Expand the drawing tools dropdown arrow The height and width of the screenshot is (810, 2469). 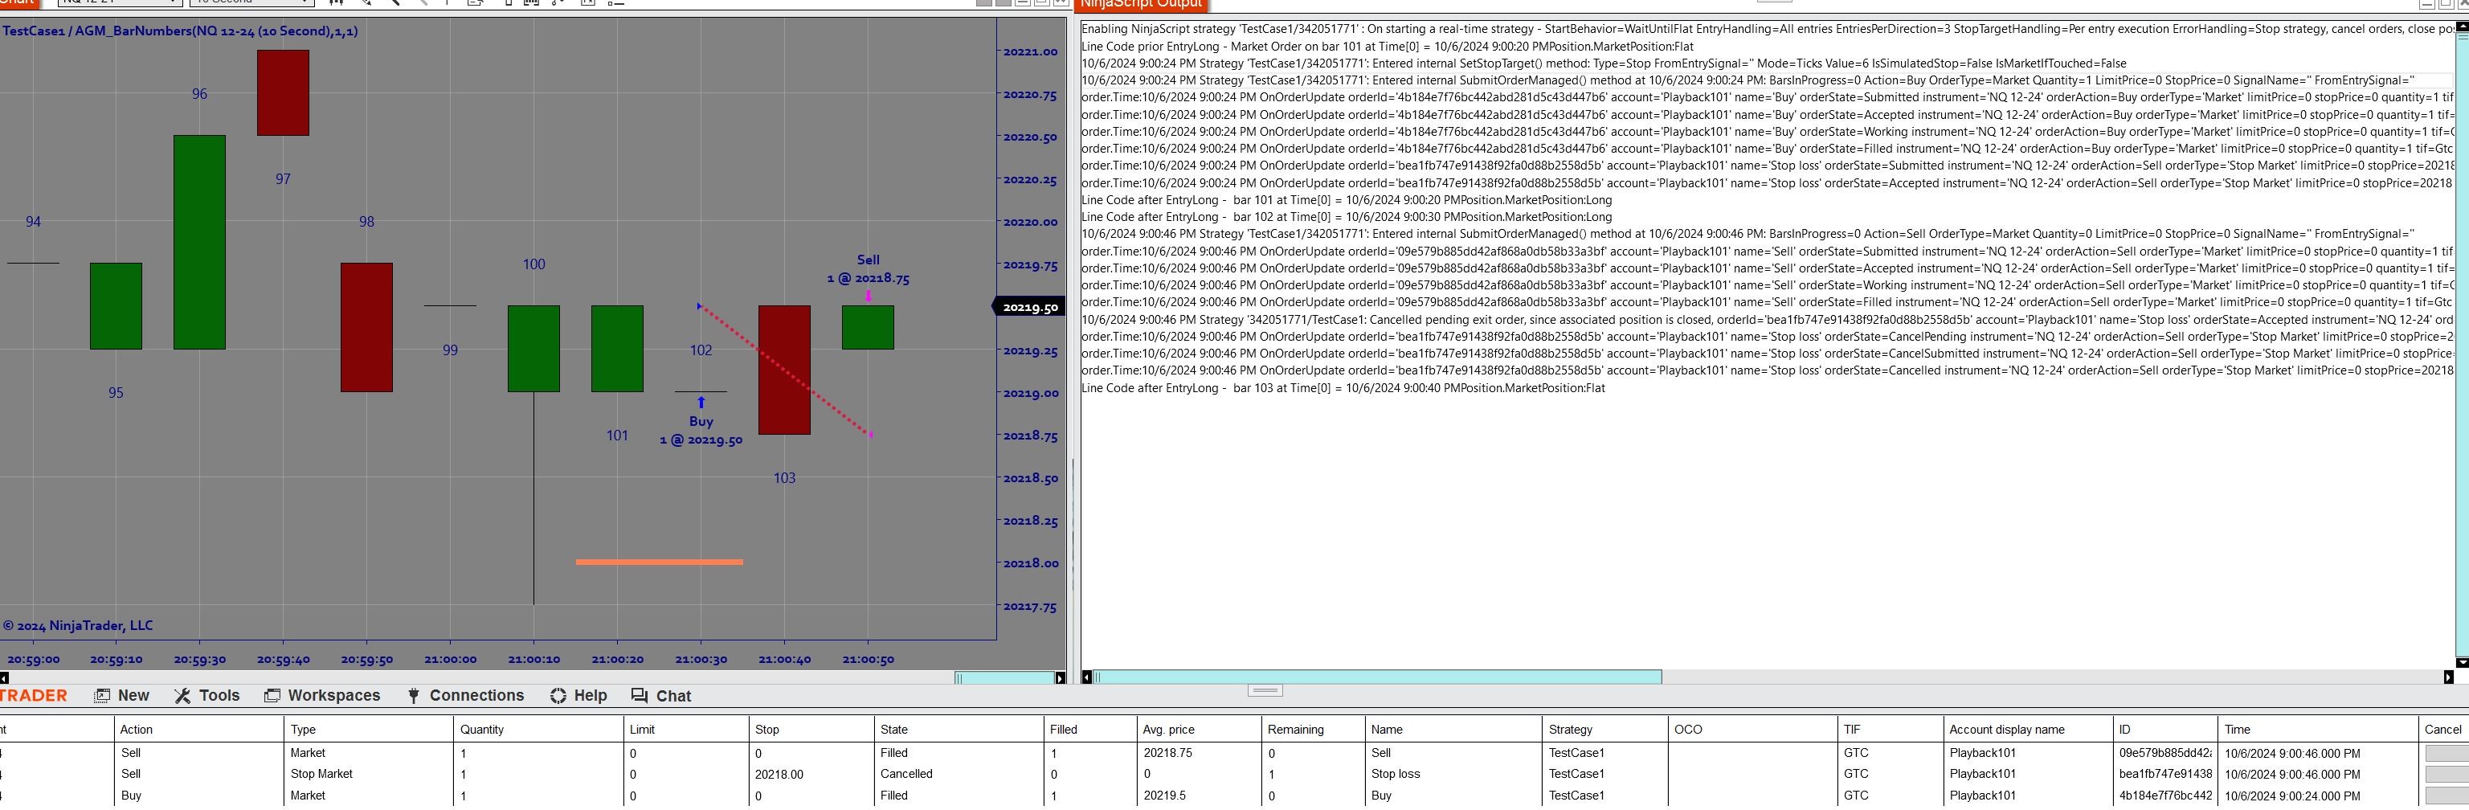click(x=562, y=3)
